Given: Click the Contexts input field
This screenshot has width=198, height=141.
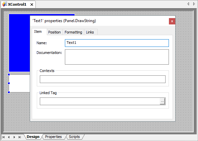Looking at the screenshot, I should (x=103, y=79).
